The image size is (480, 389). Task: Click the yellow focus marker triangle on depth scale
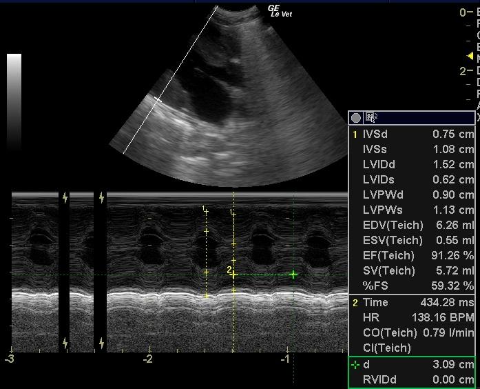click(470, 56)
